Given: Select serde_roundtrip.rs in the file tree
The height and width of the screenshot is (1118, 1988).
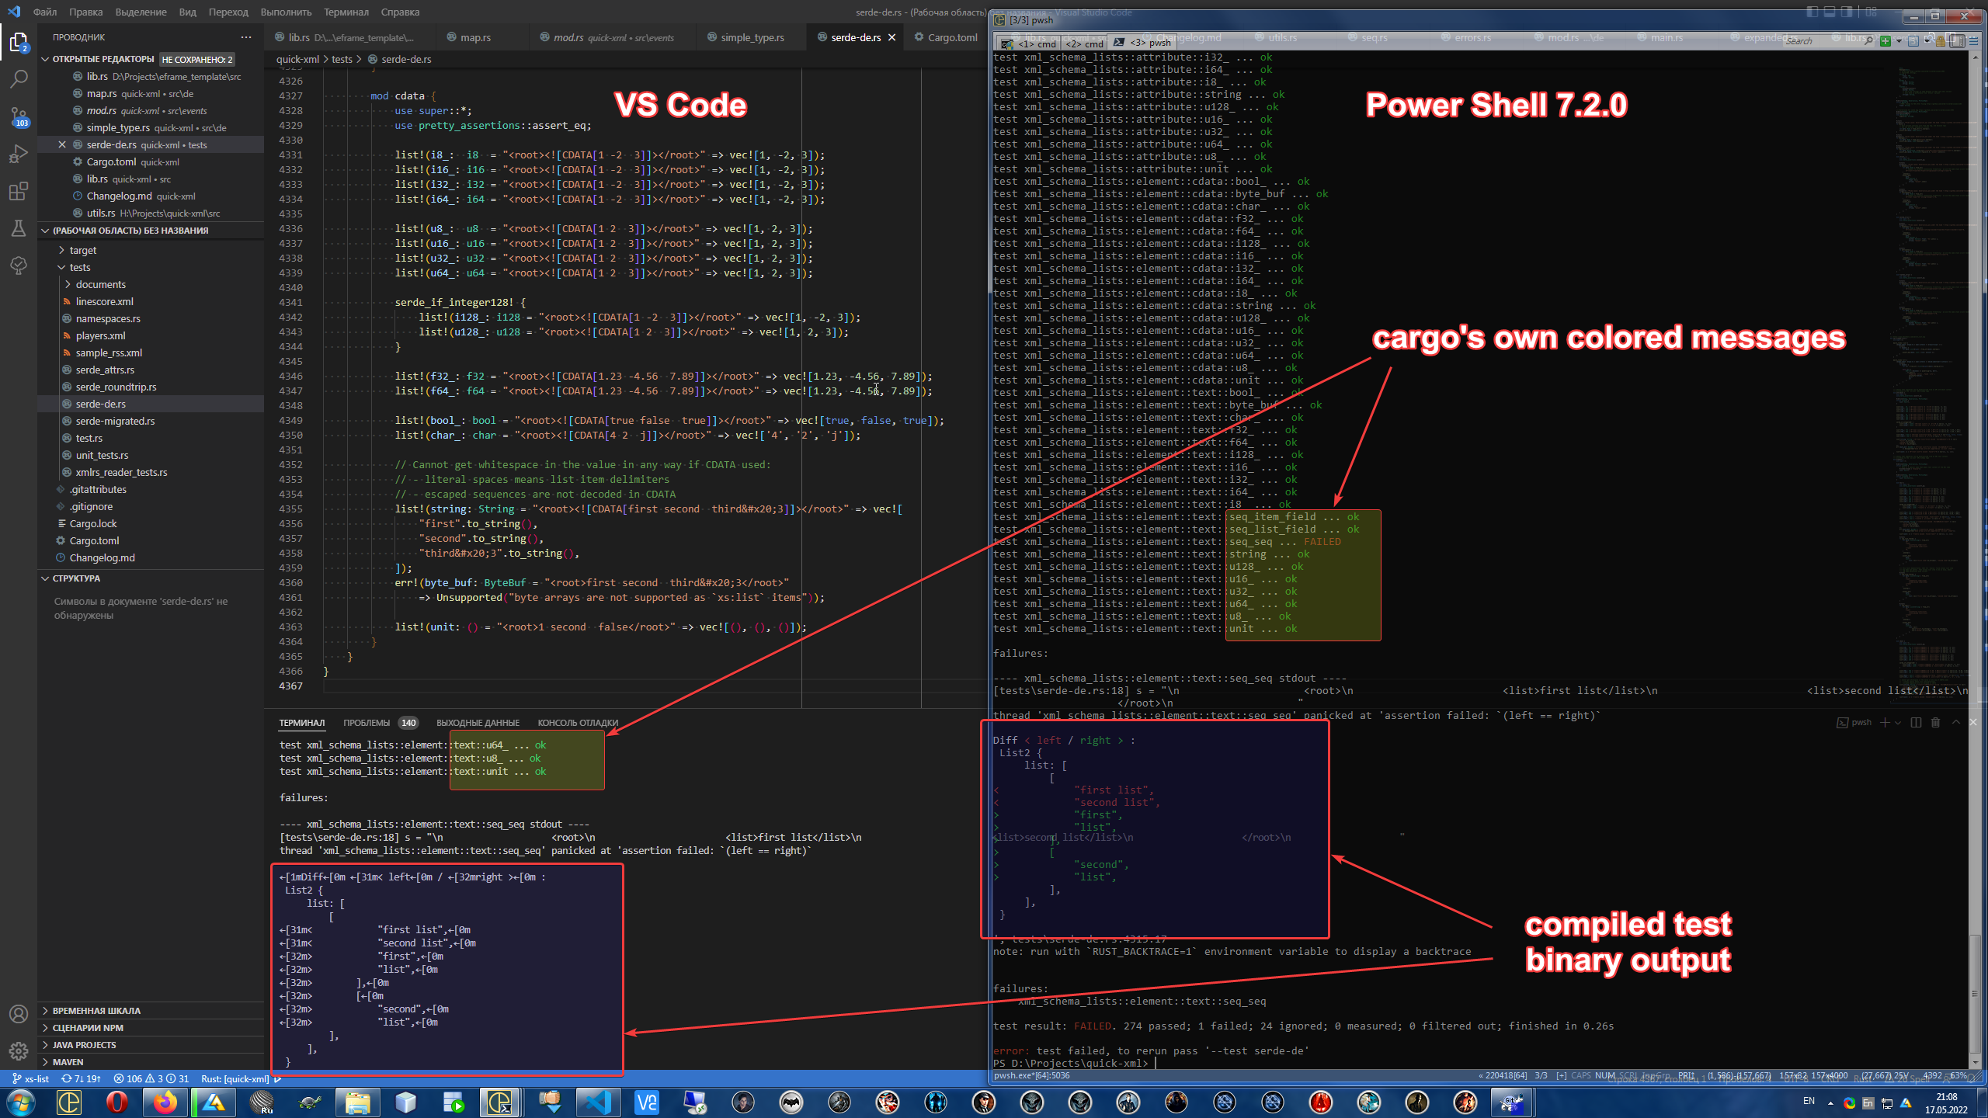Looking at the screenshot, I should [115, 387].
